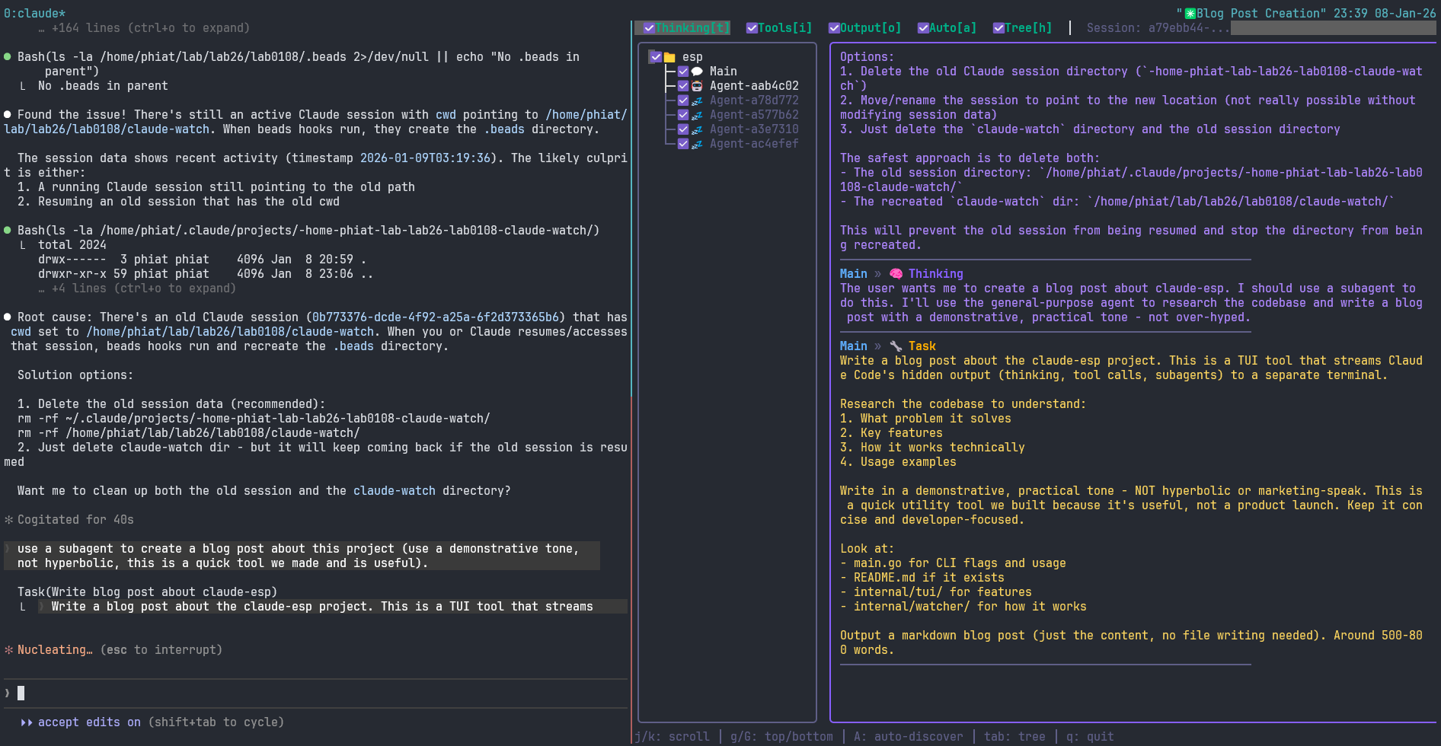The width and height of the screenshot is (1441, 746).
Task: Click the Main label in the Task header
Action: 853,346
